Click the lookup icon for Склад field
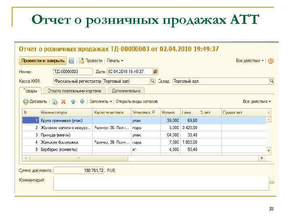This screenshot has width=291, height=218. tap(272, 81)
